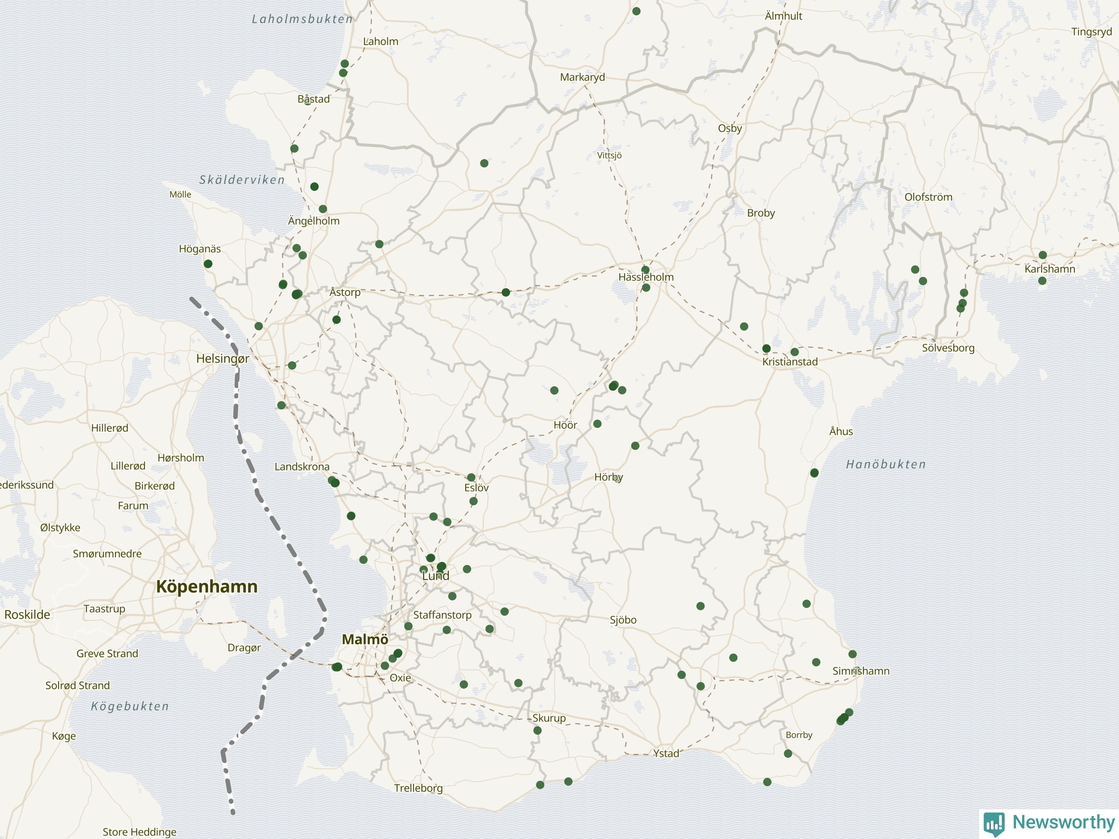
Task: Click the Lillerød label
Action: [128, 466]
